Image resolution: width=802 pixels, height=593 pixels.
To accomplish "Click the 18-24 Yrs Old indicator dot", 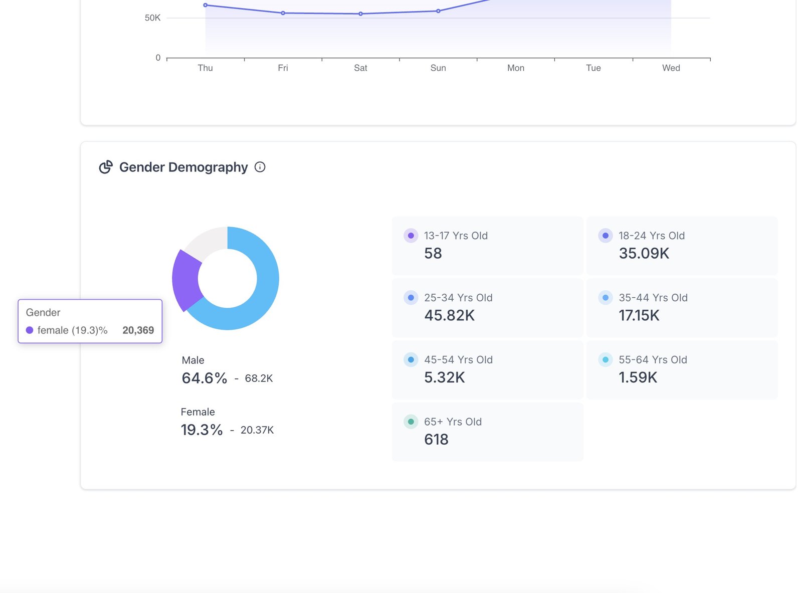I will 606,236.
